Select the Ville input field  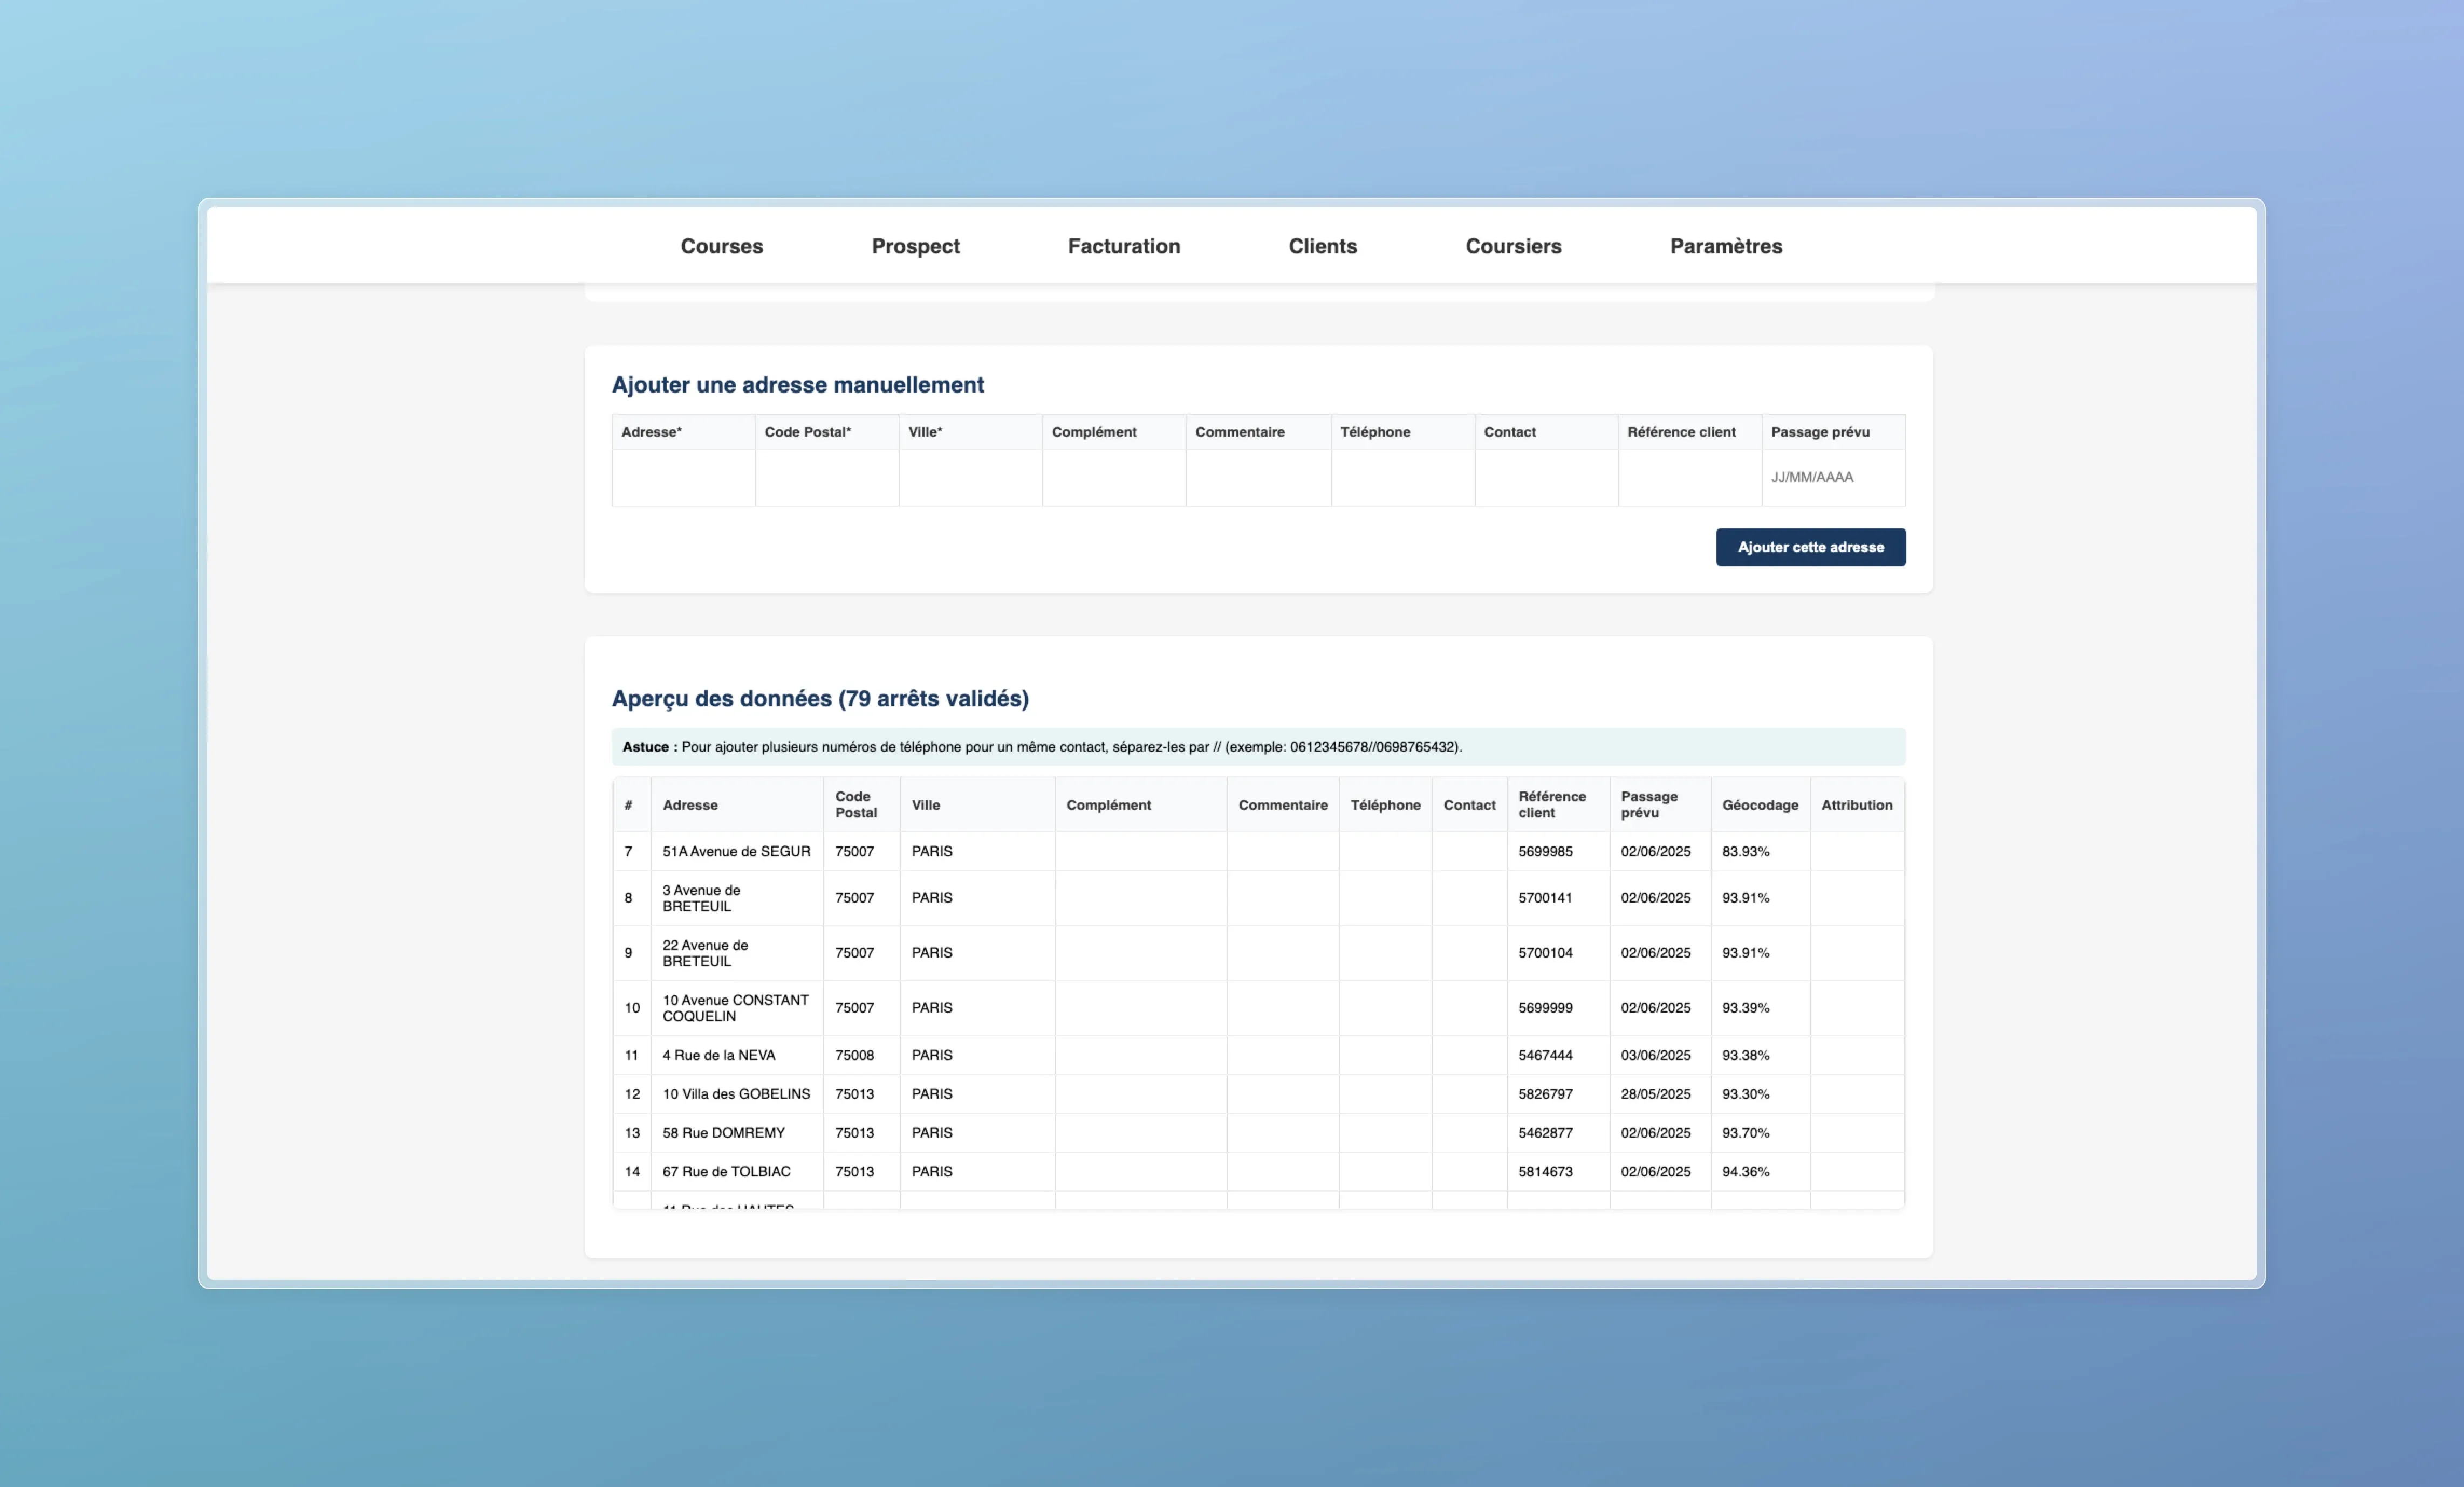[970, 478]
